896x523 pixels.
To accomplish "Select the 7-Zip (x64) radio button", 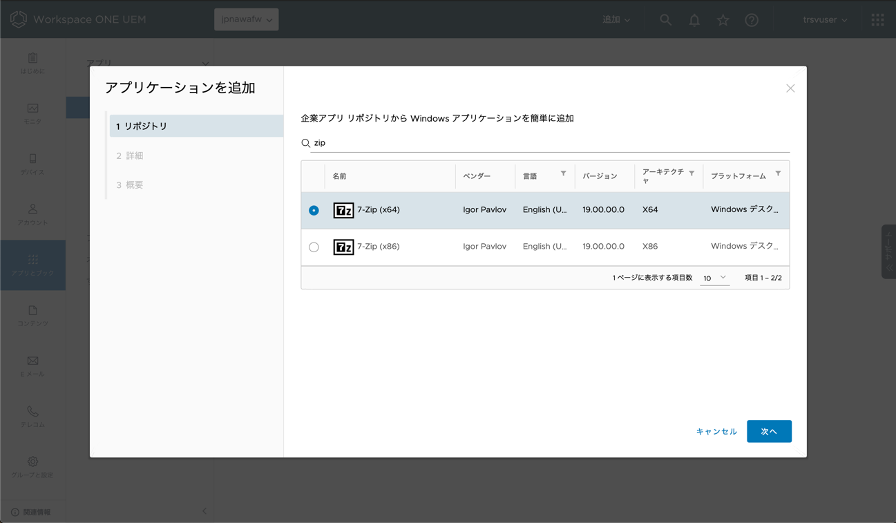I will click(x=314, y=210).
